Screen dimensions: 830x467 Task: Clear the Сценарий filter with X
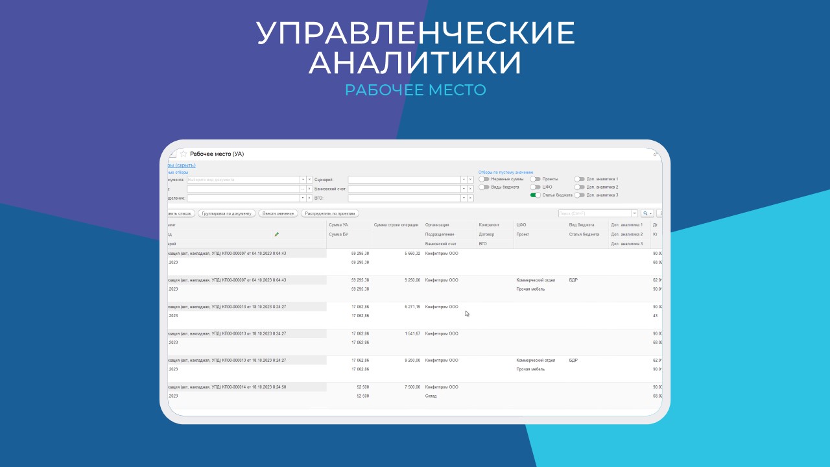(470, 180)
